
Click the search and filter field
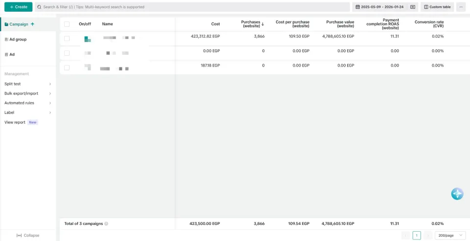tap(192, 7)
